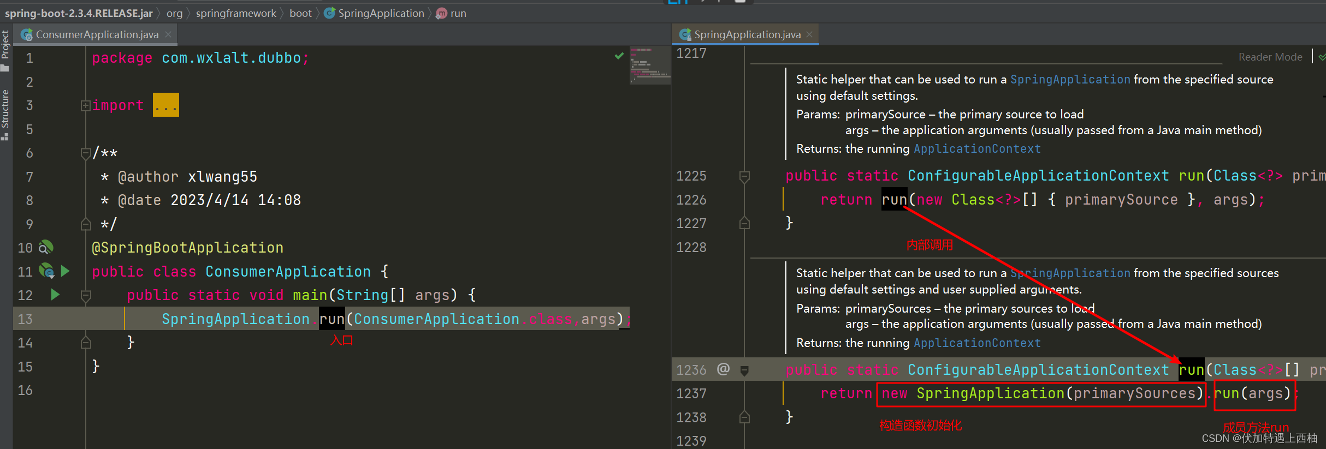Click run(args) call on line 1237
The width and height of the screenshot is (1326, 449).
coord(1254,394)
